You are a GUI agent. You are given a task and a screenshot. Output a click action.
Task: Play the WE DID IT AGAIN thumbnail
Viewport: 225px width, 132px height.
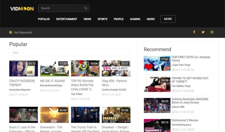(x=54, y=68)
